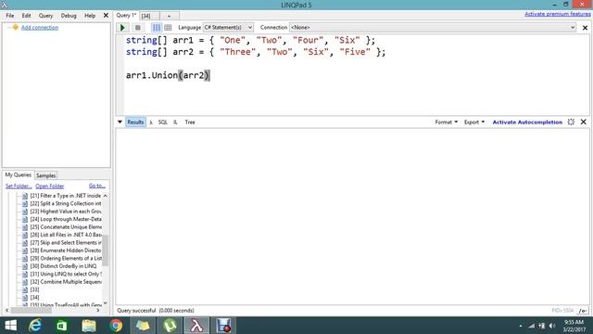Switch results to data grids view

coord(168,28)
